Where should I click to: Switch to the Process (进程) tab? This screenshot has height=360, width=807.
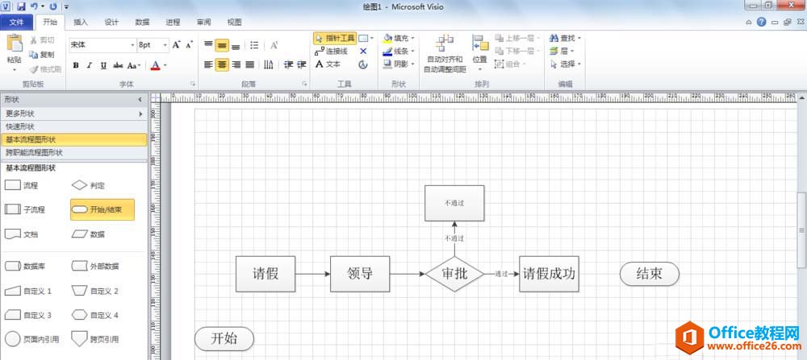point(173,22)
